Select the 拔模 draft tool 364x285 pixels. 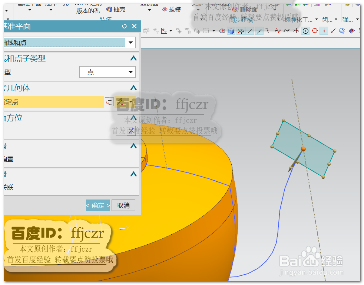point(172,10)
